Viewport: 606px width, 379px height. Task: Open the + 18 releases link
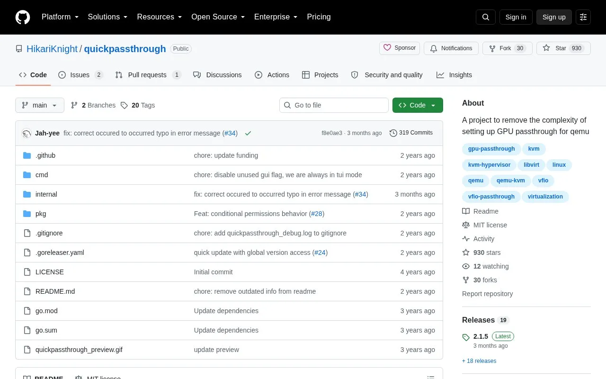[479, 361]
